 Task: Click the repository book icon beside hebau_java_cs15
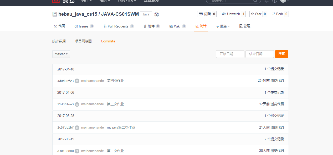pos(55,14)
